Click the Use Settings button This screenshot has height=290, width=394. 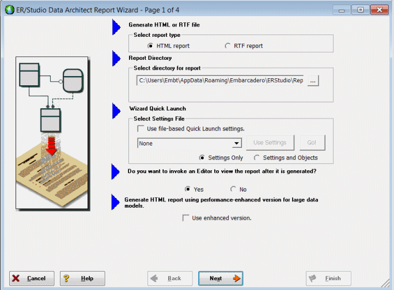point(270,143)
